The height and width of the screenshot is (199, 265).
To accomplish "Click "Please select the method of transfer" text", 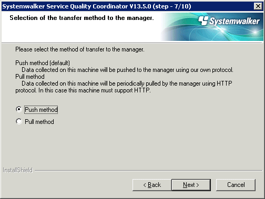I will [x=80, y=49].
